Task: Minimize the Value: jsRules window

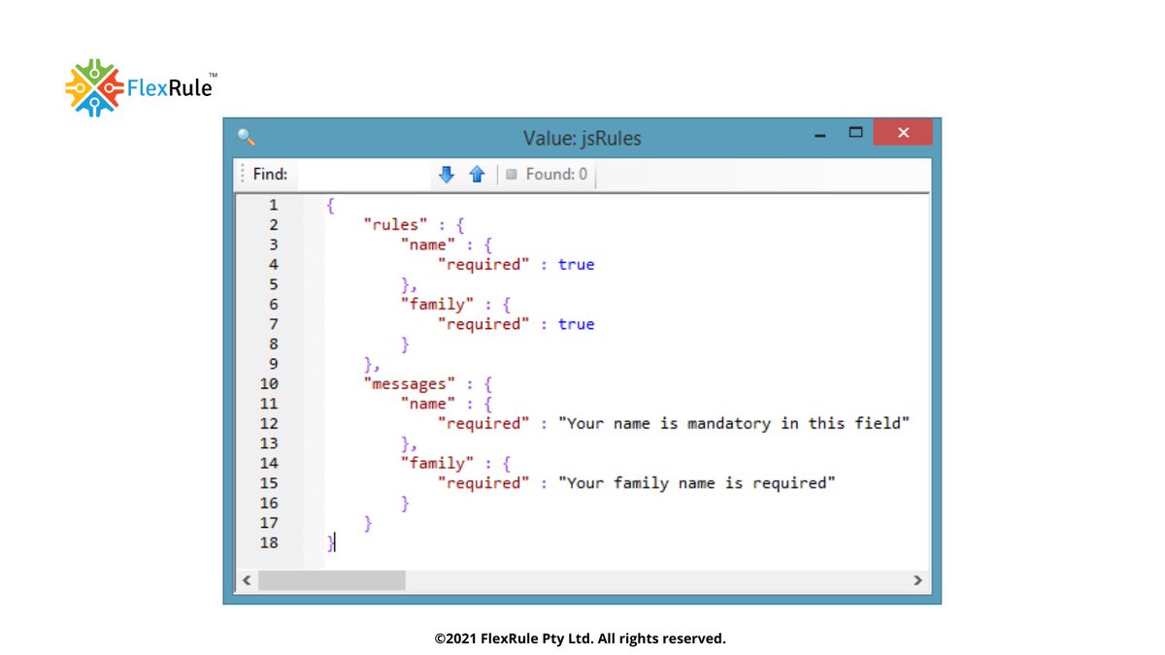Action: pyautogui.click(x=820, y=136)
